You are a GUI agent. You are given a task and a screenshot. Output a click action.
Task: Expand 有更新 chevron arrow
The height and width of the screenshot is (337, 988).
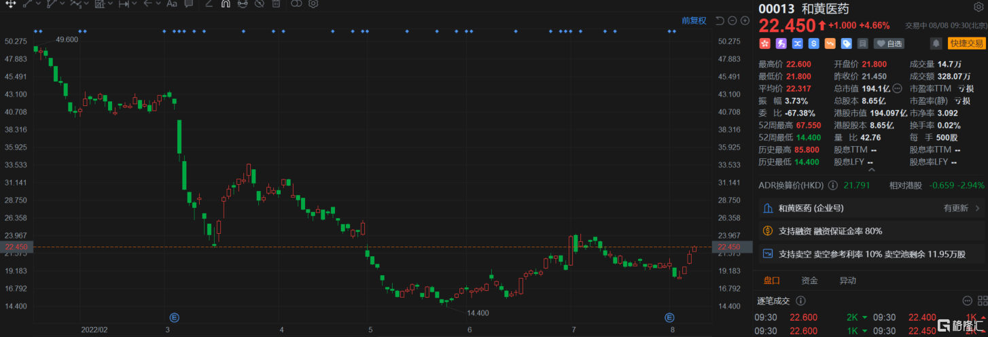(x=977, y=209)
